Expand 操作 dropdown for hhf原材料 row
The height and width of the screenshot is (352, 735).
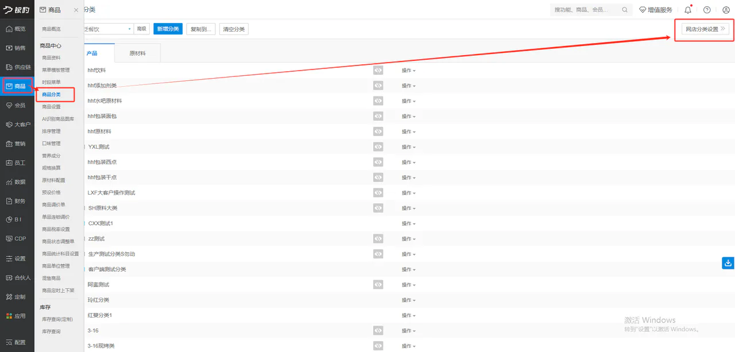(408, 131)
